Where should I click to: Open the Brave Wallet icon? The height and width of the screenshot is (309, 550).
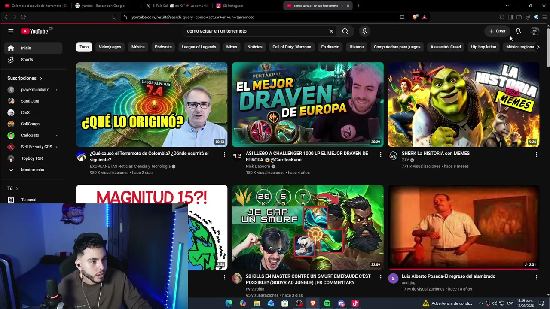coord(519,17)
